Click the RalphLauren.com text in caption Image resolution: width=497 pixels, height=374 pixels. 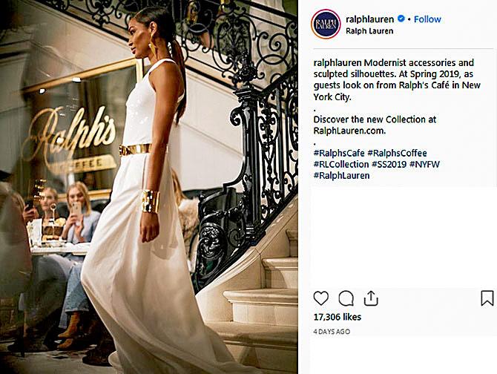pos(349,131)
